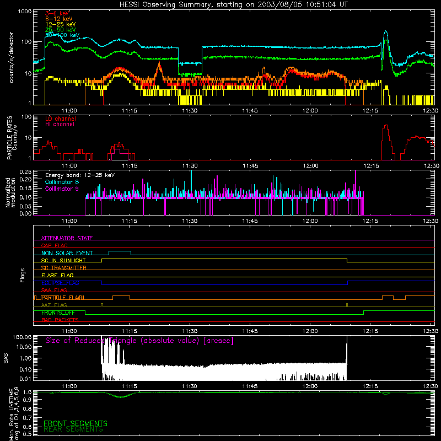441x441 pixels.
Task: Click the HESSI Observing Summary plot title
Action: [x=234, y=5]
